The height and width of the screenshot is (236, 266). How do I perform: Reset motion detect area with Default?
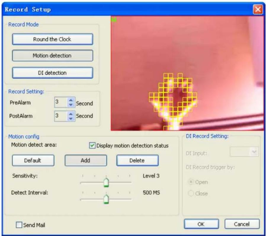[33, 160]
